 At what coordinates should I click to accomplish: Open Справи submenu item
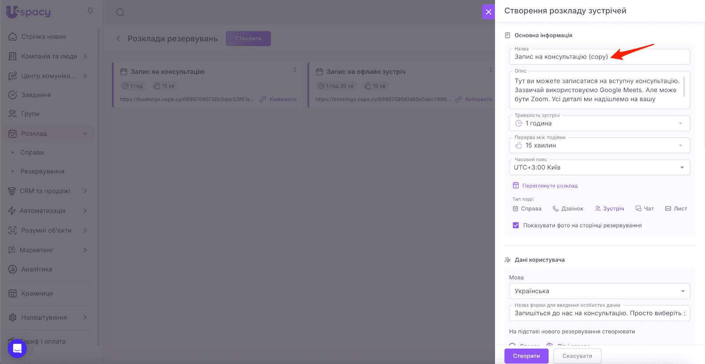click(32, 152)
